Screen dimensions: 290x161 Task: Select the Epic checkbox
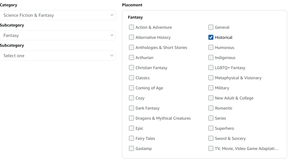[131, 128]
